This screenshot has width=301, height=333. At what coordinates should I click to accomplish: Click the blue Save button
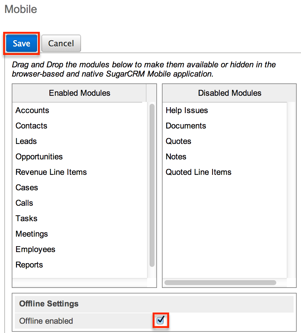click(x=21, y=44)
